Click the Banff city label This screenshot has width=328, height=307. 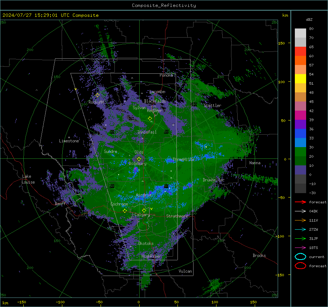click(60, 203)
